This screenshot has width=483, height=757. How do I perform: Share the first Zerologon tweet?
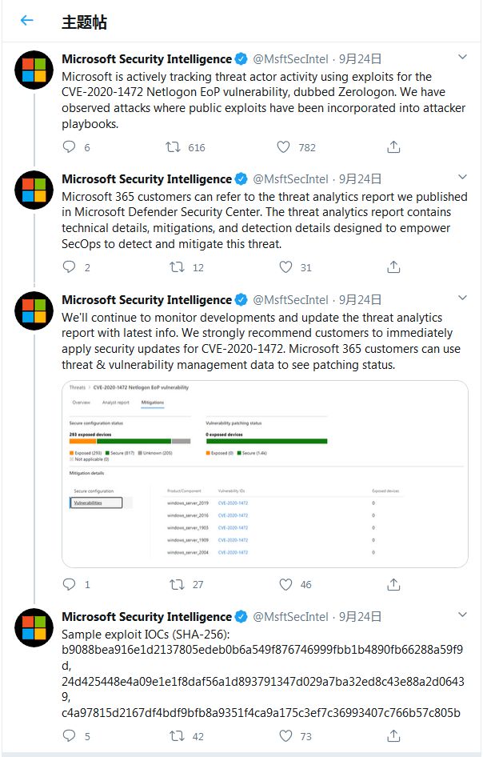click(x=393, y=147)
